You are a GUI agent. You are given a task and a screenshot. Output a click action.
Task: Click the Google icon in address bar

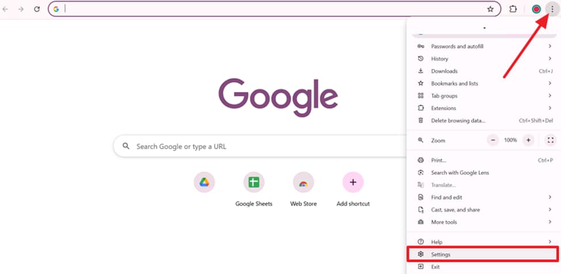tap(56, 9)
